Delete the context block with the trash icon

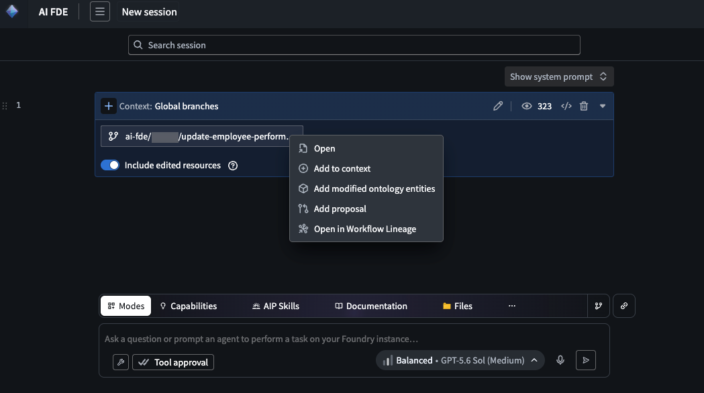[584, 107]
